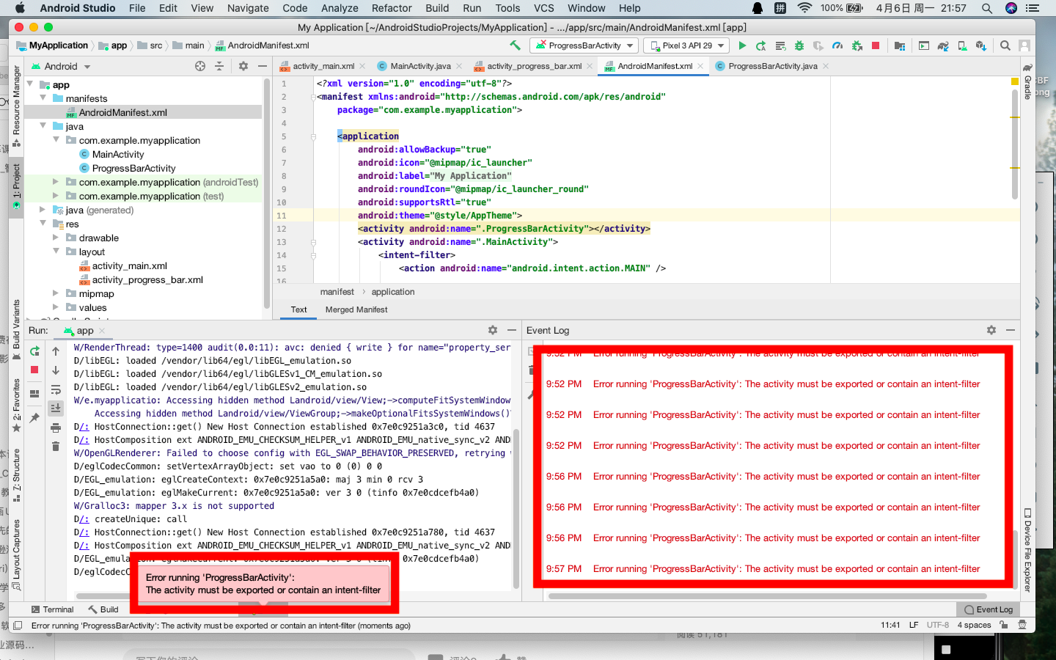Run the app with green play button
The width and height of the screenshot is (1056, 660).
point(742,45)
